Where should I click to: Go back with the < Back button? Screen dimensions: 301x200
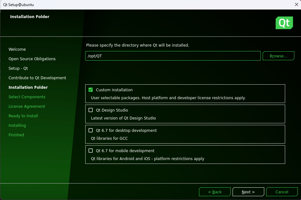point(215,192)
